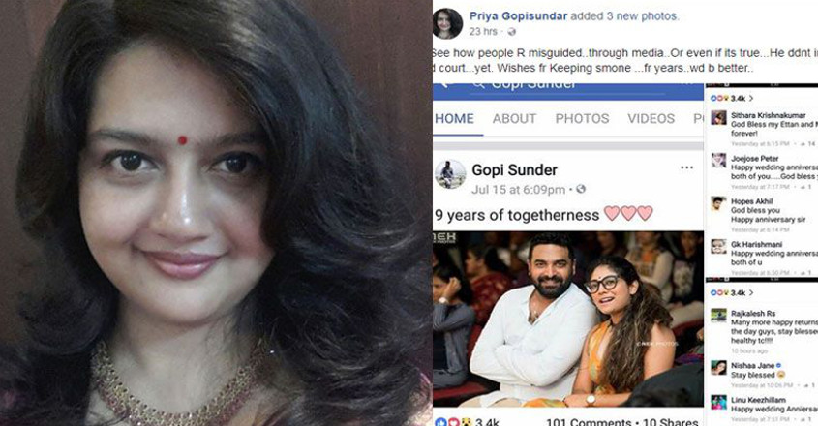
Task: Switch to the ABOUT tab
Action: (514, 118)
